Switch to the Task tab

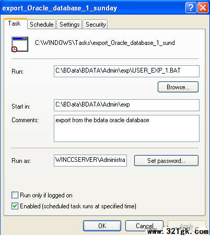point(15,23)
